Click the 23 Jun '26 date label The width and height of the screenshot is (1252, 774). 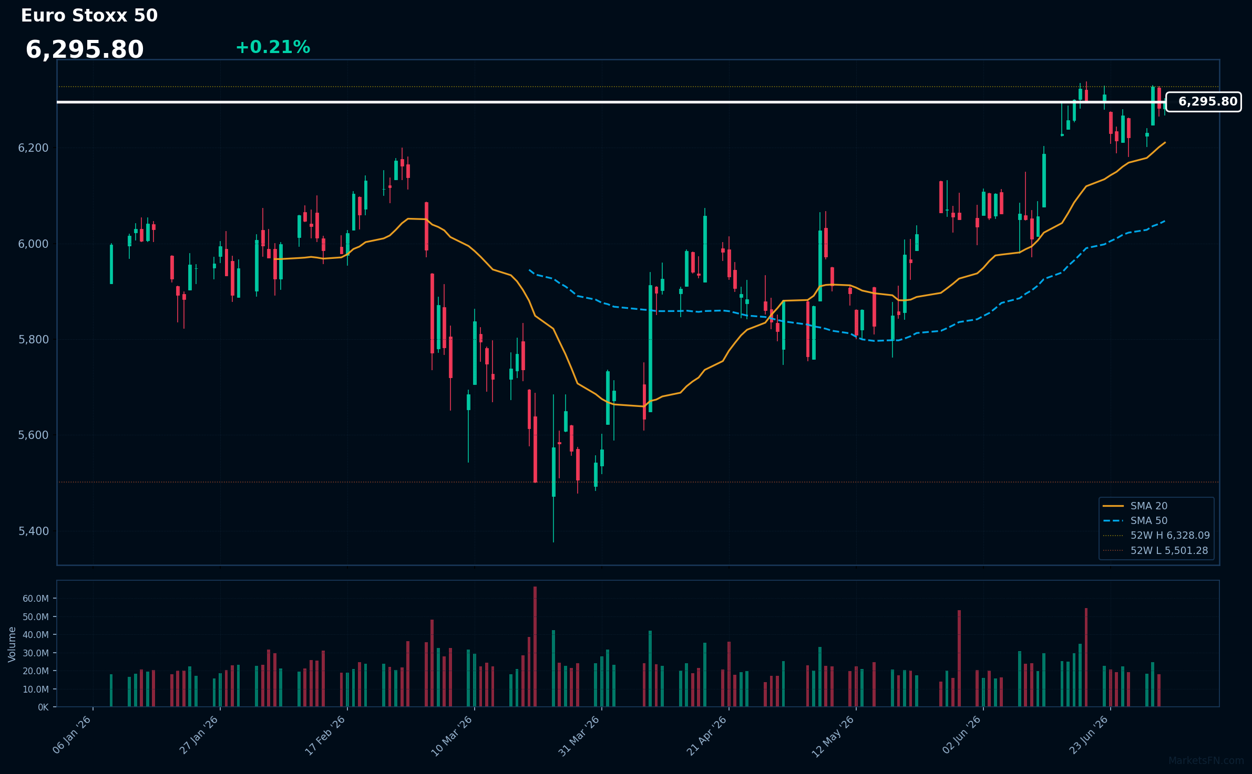pos(1089,735)
